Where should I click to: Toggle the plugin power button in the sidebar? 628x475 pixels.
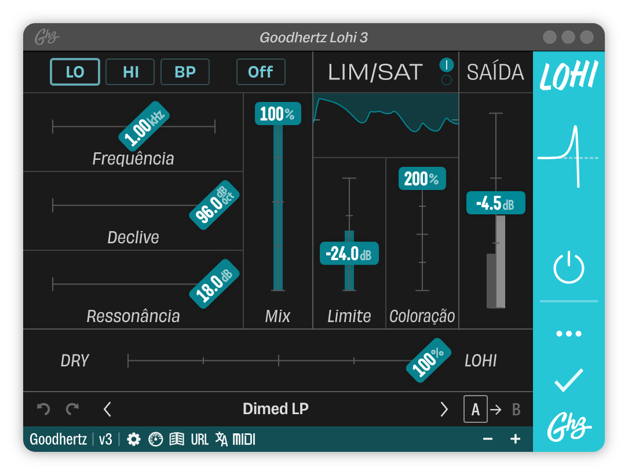click(x=569, y=266)
